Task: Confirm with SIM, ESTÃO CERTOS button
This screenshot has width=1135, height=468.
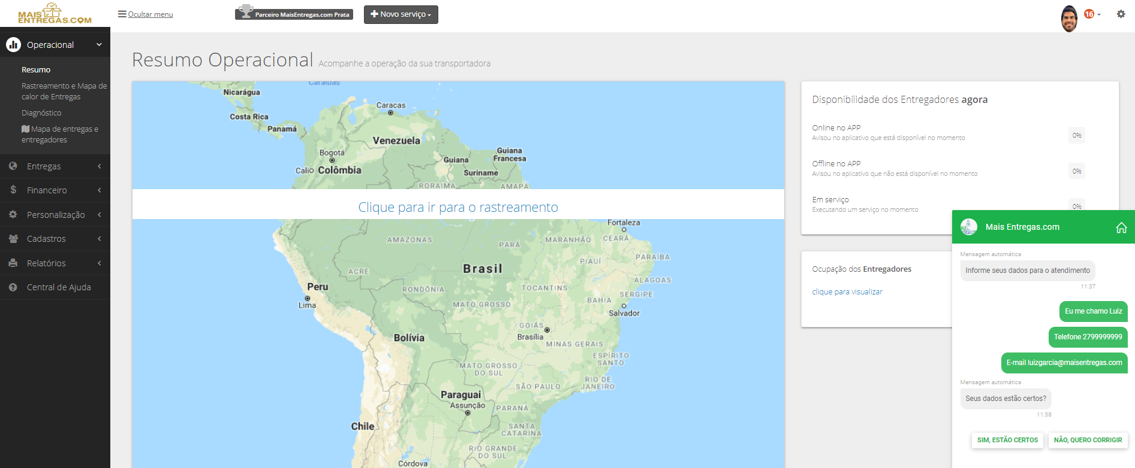Action: point(1007,440)
